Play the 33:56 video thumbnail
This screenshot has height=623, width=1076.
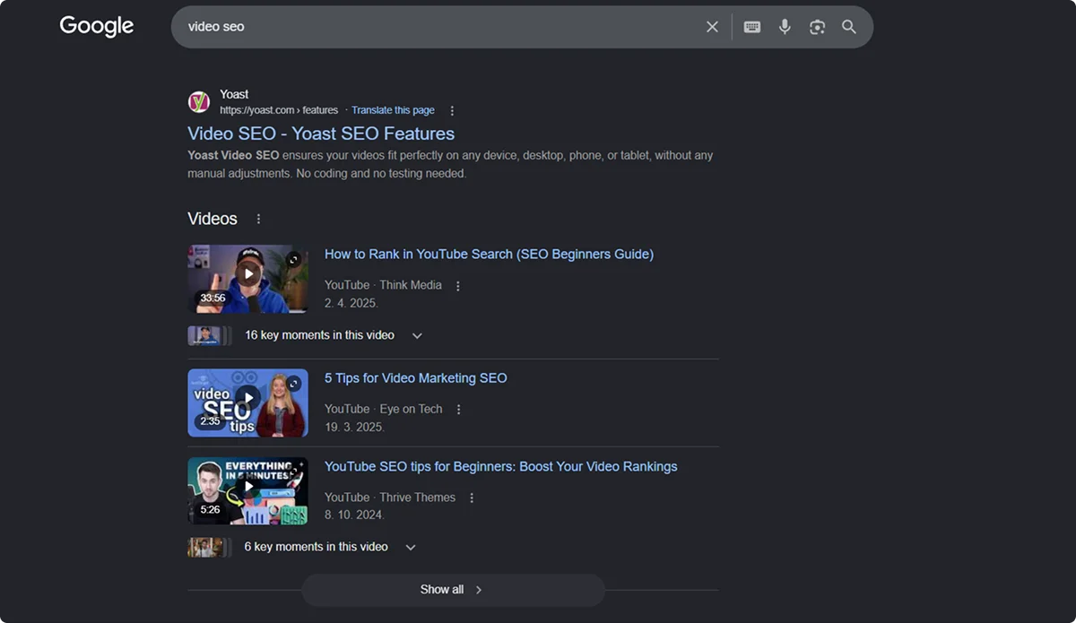click(247, 279)
